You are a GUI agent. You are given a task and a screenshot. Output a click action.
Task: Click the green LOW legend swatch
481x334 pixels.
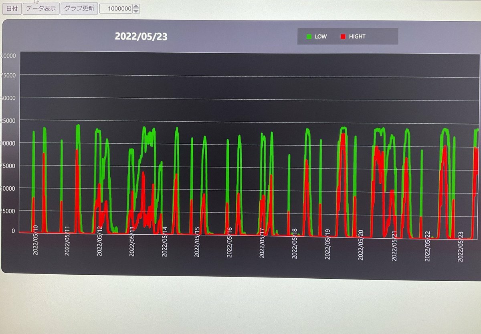[x=309, y=36]
